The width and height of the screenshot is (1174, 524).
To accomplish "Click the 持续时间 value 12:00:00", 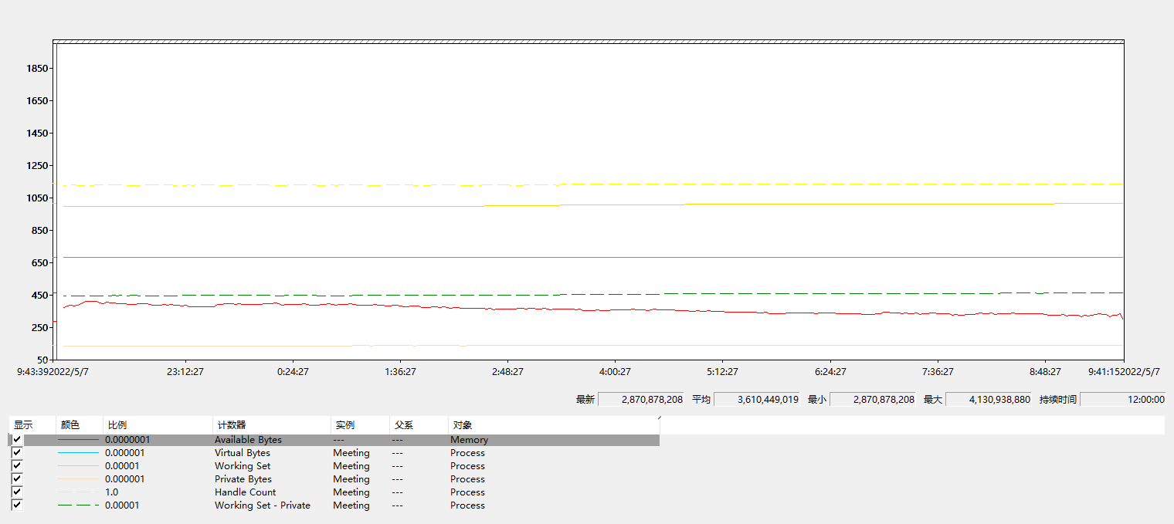I will click(x=1122, y=399).
